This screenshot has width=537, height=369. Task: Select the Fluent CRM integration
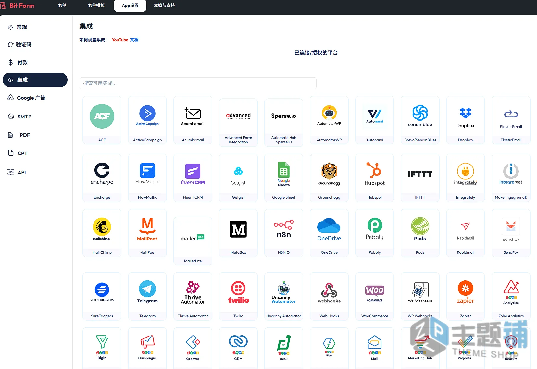[x=193, y=178]
